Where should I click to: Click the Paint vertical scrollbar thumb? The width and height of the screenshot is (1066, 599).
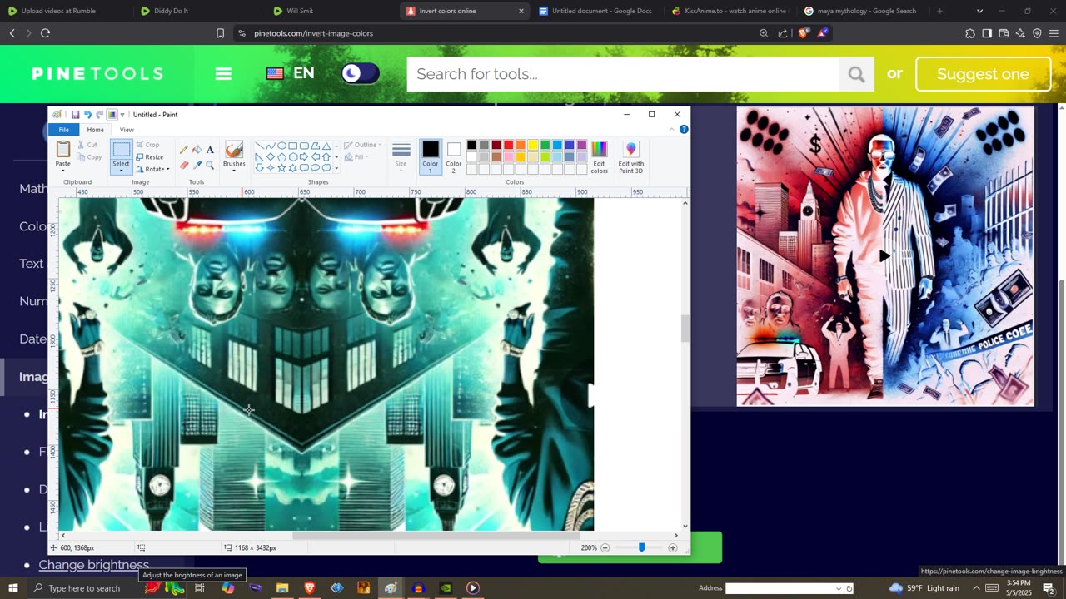point(685,328)
